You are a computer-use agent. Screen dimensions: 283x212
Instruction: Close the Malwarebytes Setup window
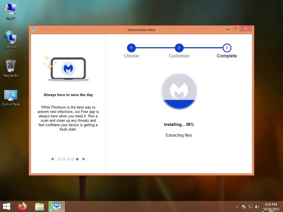coord(246,29)
